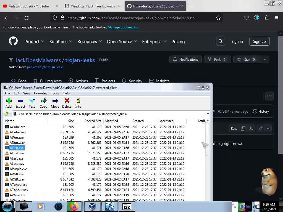Click the Info toolbar icon in 7-Zip
The image size is (283, 212).
click(x=78, y=103)
